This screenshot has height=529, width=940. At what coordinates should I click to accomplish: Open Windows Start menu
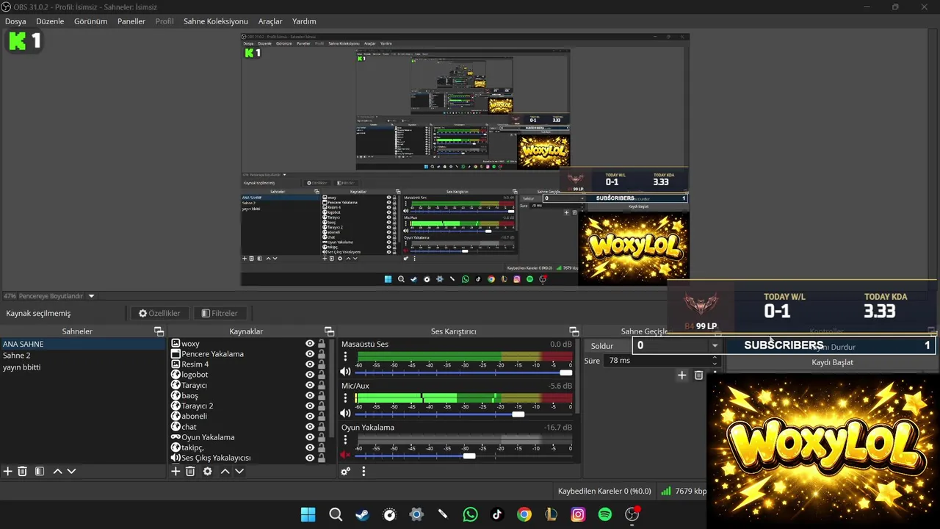point(308,514)
